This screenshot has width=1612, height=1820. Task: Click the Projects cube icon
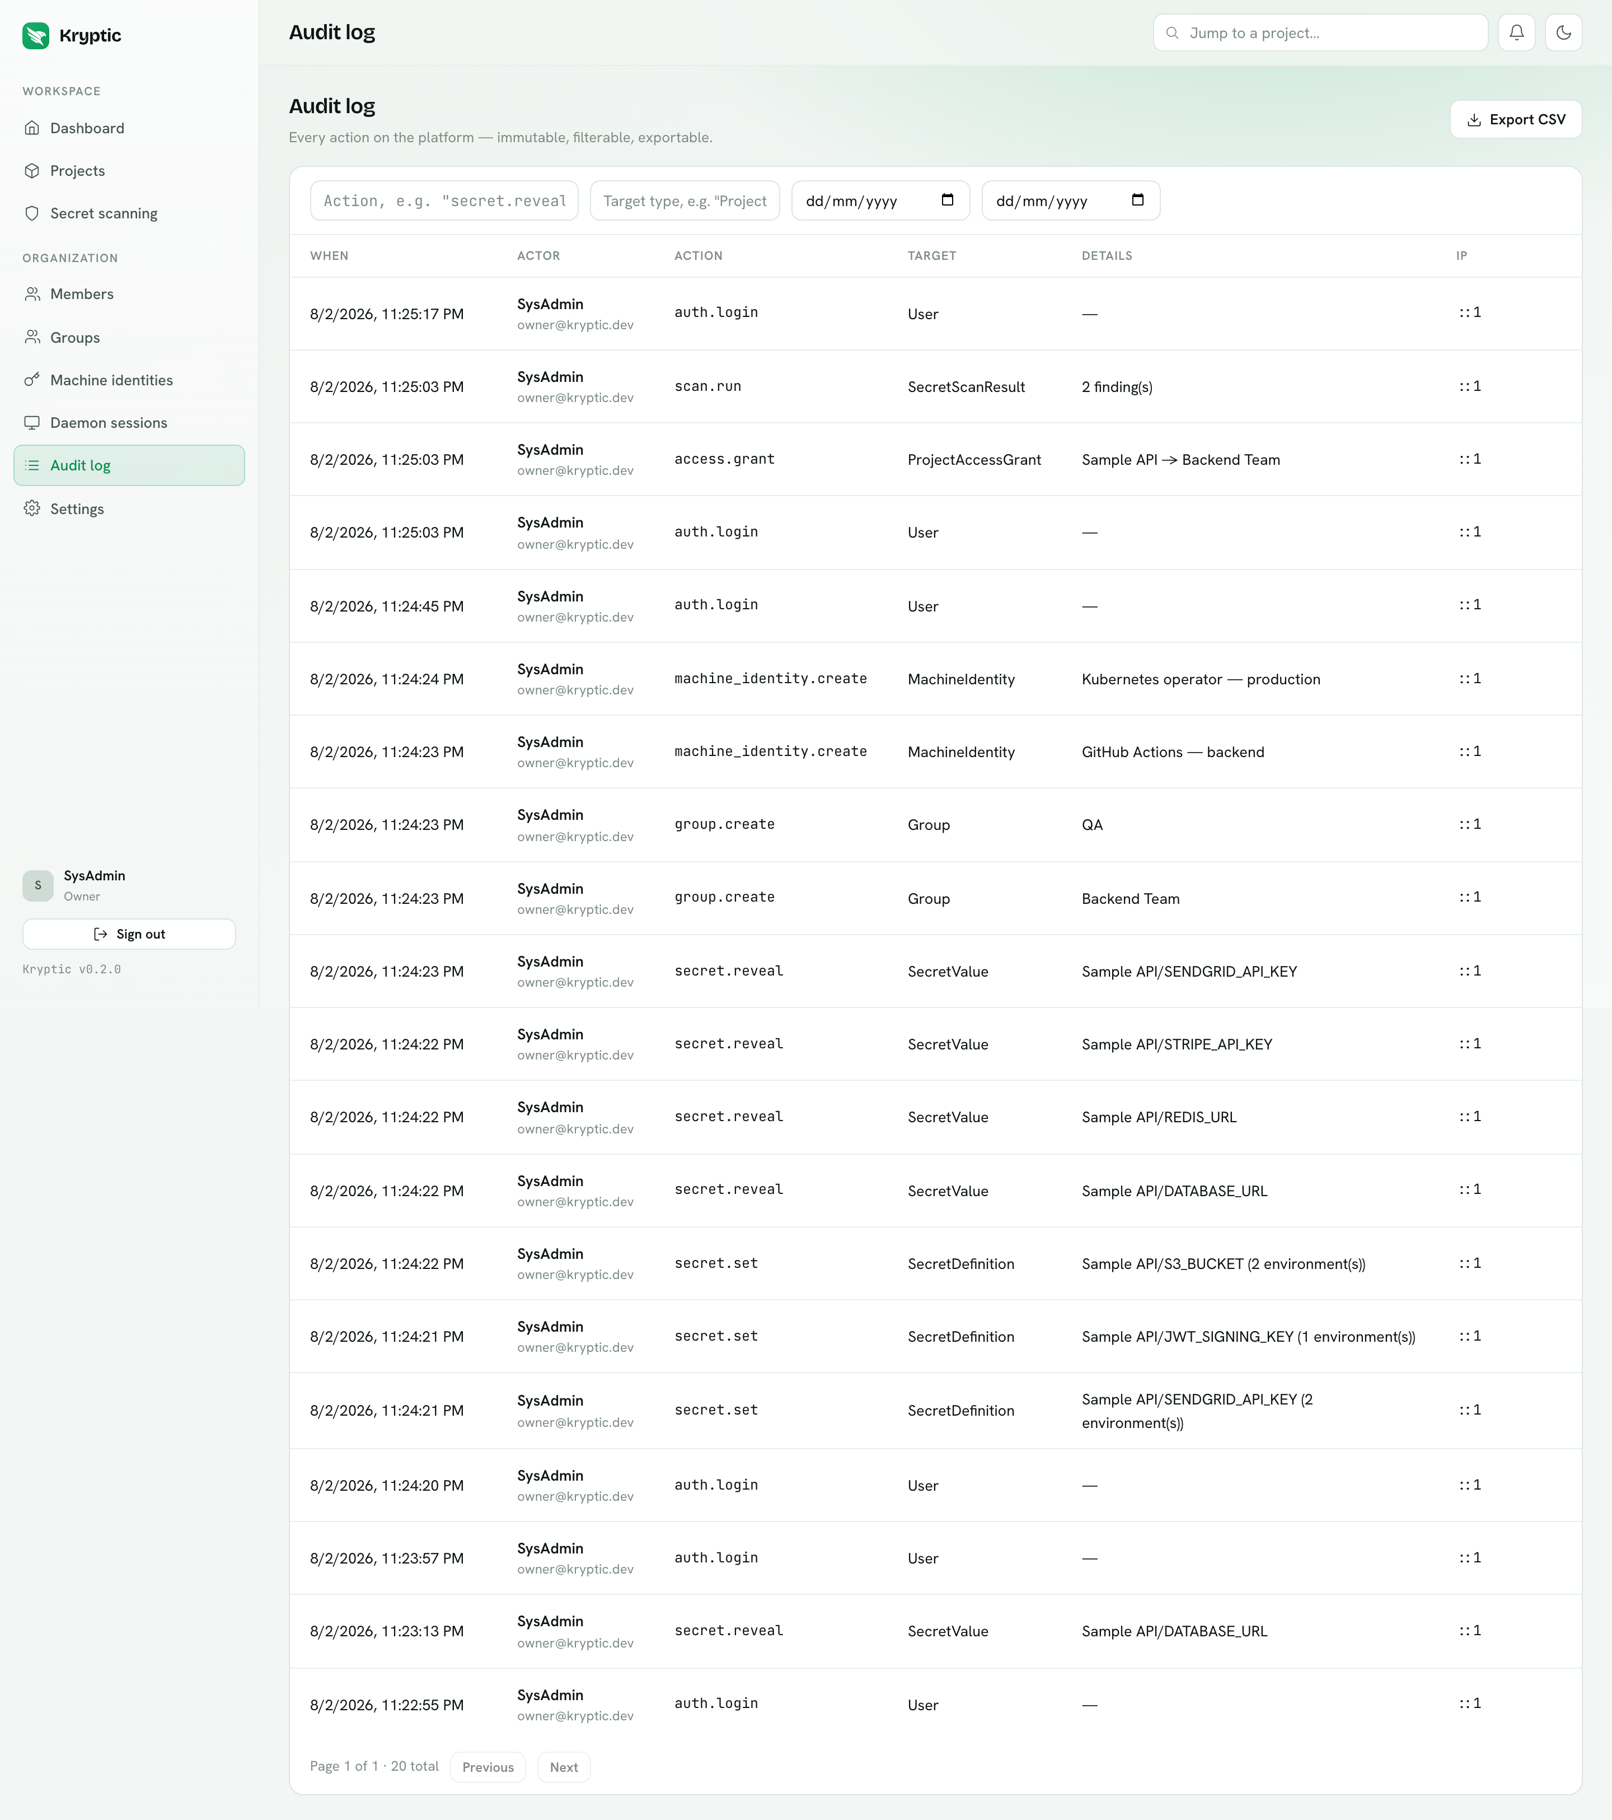click(x=32, y=171)
